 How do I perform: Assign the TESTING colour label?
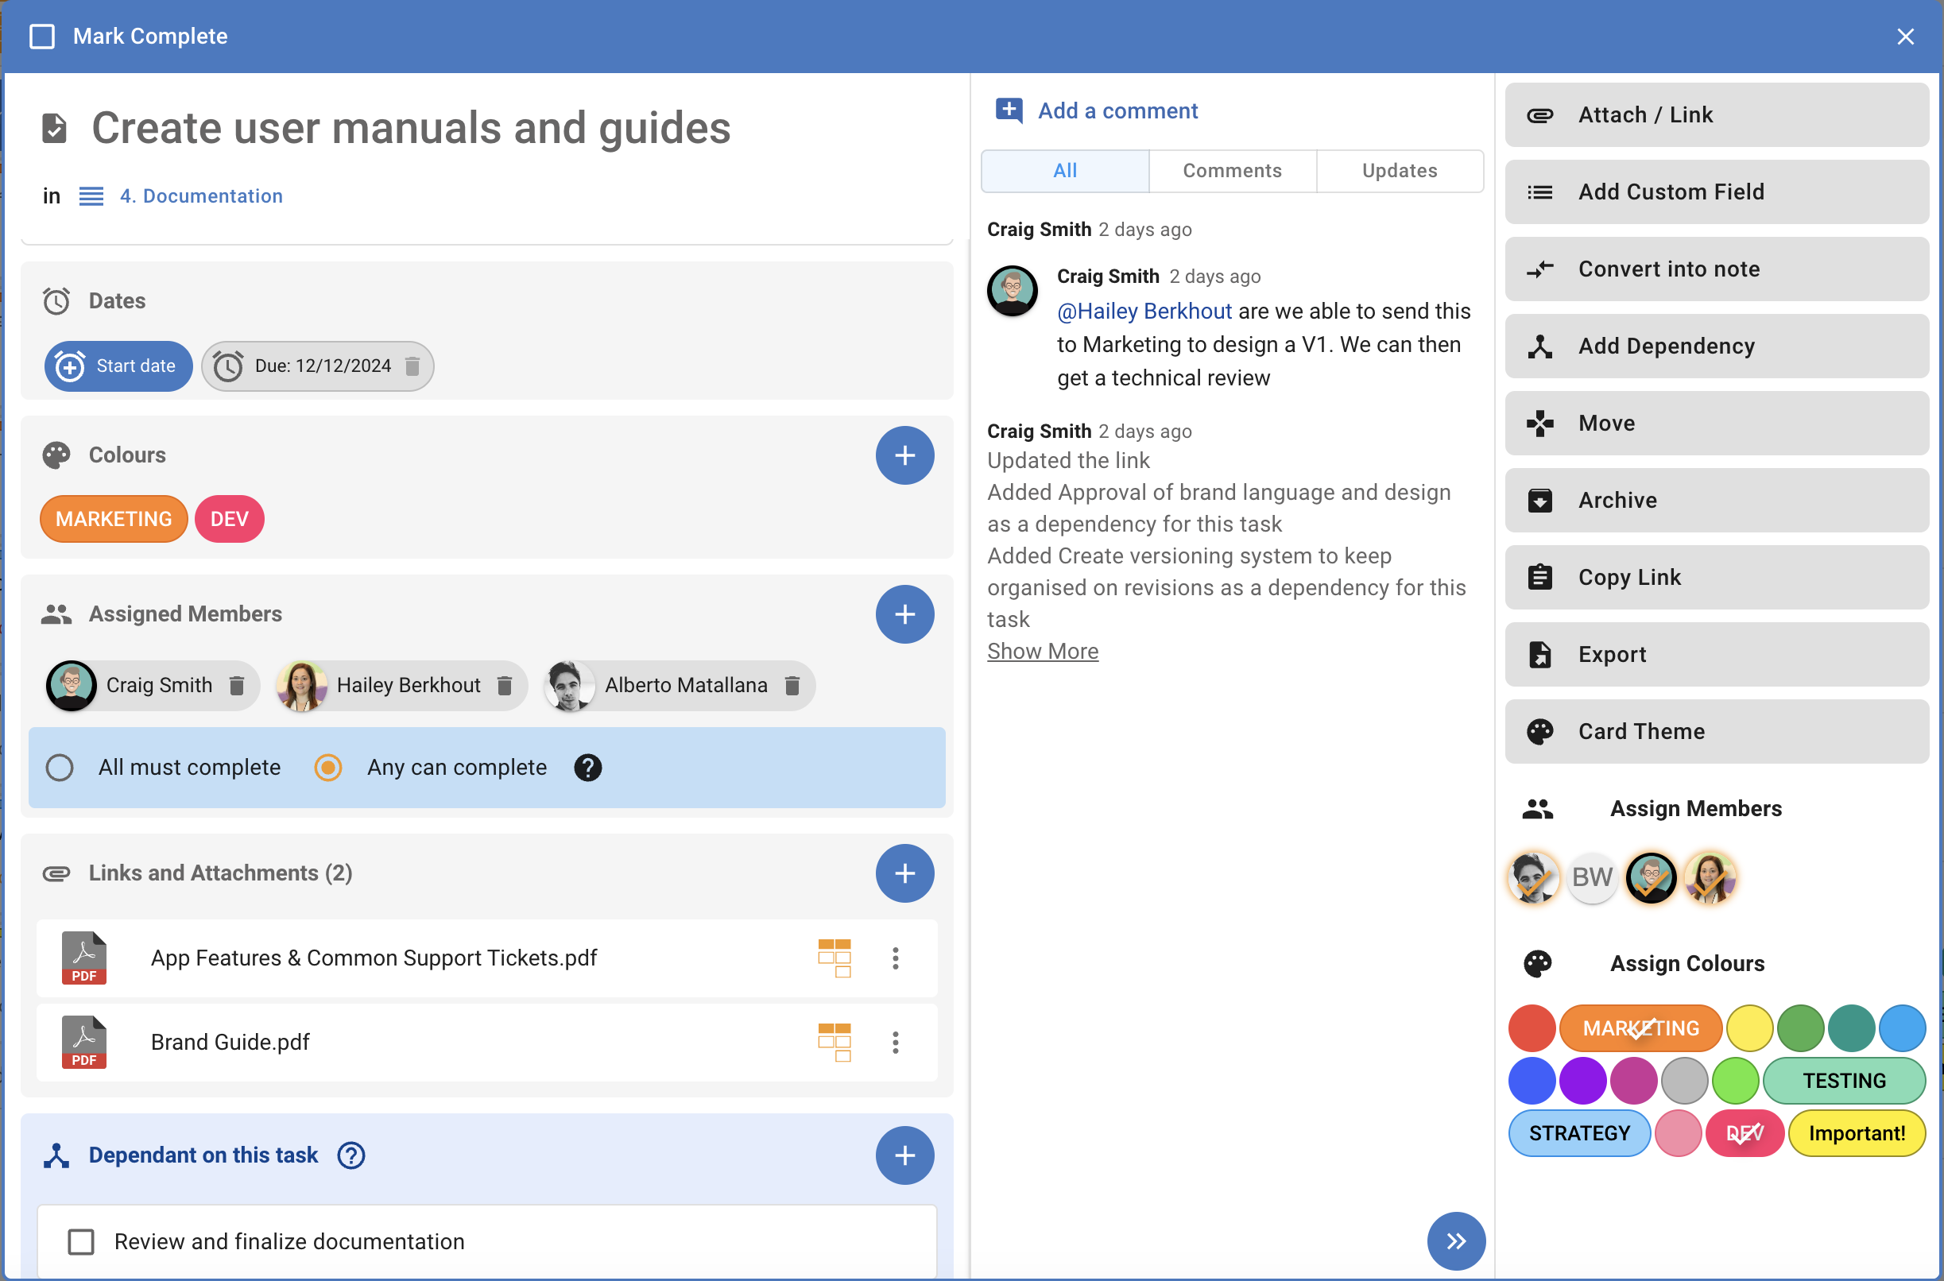click(1844, 1080)
